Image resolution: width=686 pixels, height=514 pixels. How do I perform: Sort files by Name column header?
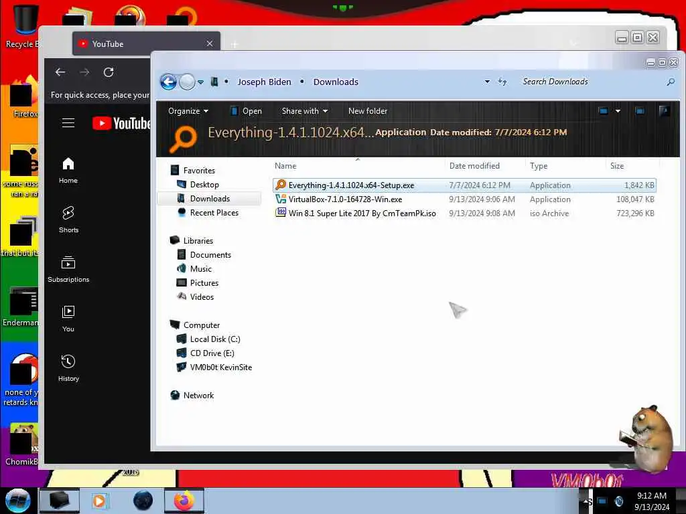[358, 166]
